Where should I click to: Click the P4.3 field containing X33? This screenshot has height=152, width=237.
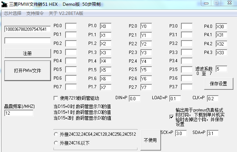(221, 52)
